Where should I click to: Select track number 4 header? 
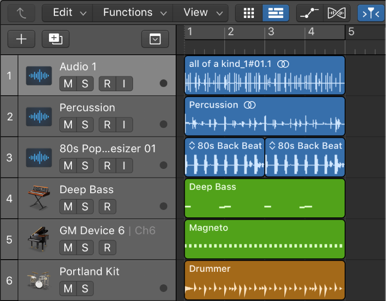pos(9,199)
